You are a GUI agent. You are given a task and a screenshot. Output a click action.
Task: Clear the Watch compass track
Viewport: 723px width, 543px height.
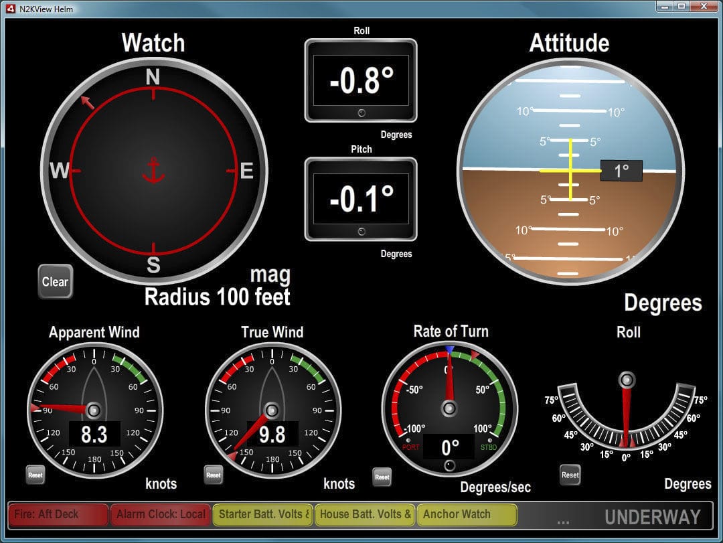tap(54, 281)
